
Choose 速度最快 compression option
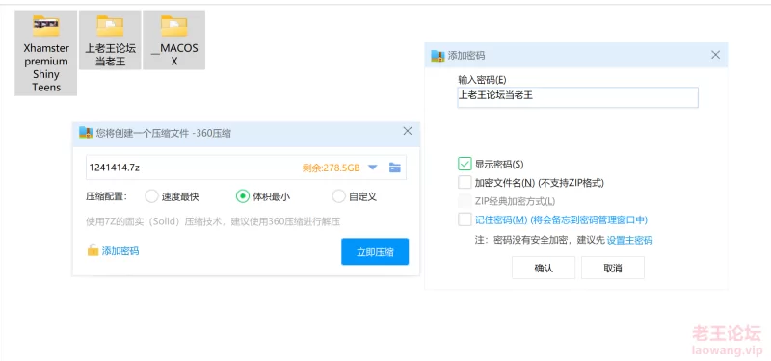(x=151, y=197)
